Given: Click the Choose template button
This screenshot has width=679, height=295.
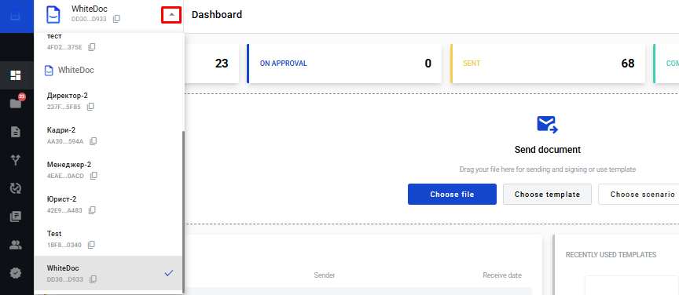Looking at the screenshot, I should 547,195.
